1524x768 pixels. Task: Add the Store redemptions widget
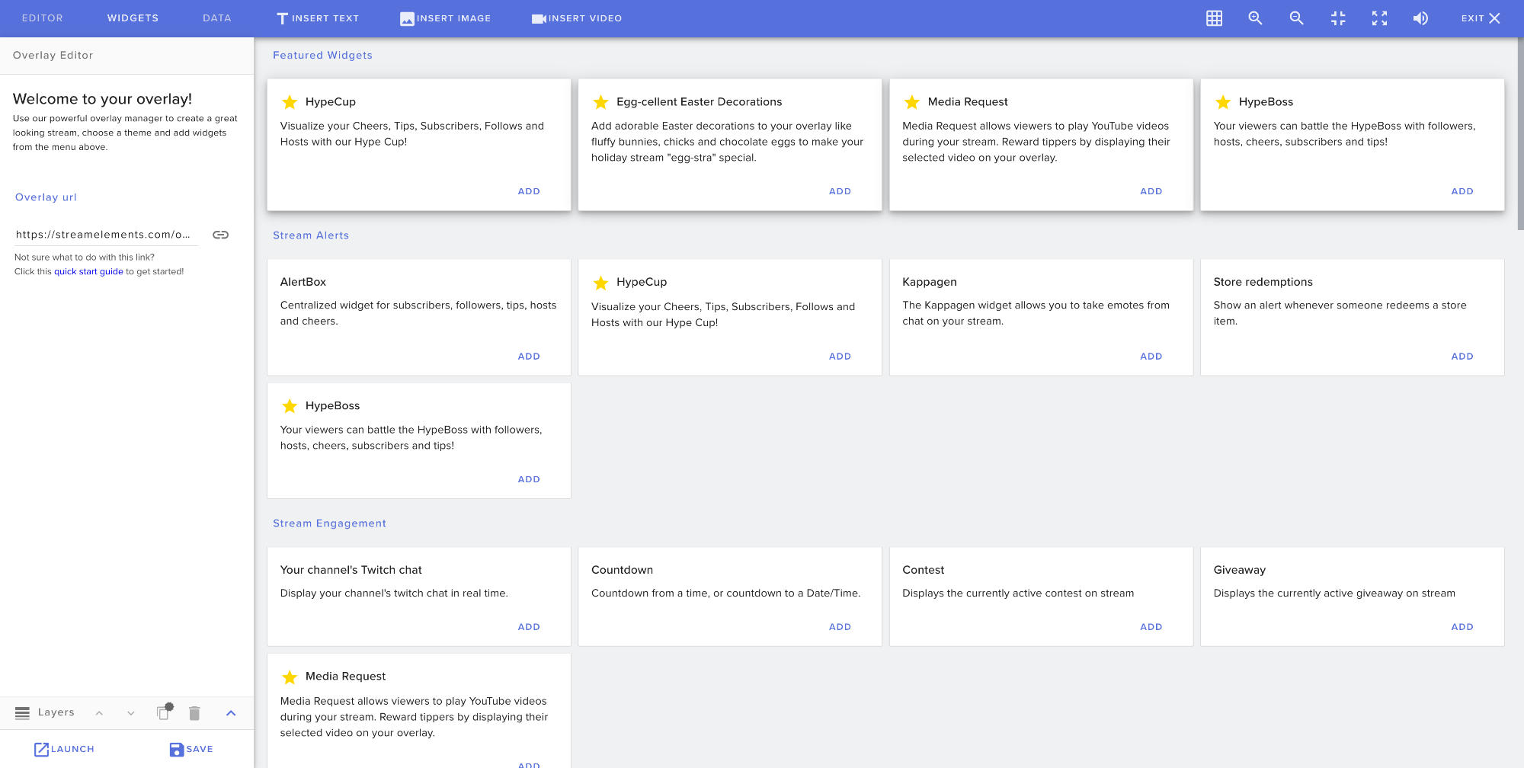click(x=1462, y=356)
